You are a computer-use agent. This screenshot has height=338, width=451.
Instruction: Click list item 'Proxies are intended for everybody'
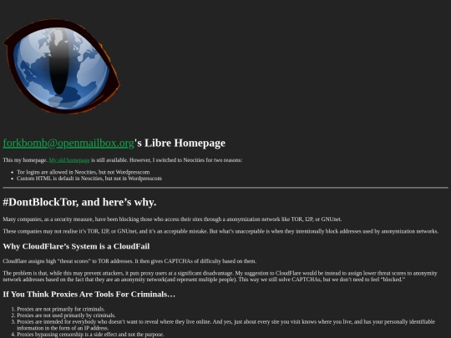pyautogui.click(x=225, y=325)
